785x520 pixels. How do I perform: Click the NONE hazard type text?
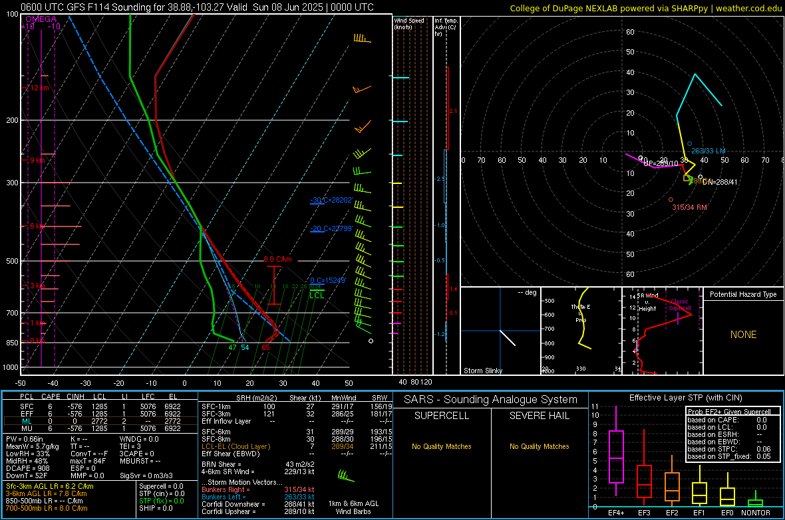coord(744,335)
